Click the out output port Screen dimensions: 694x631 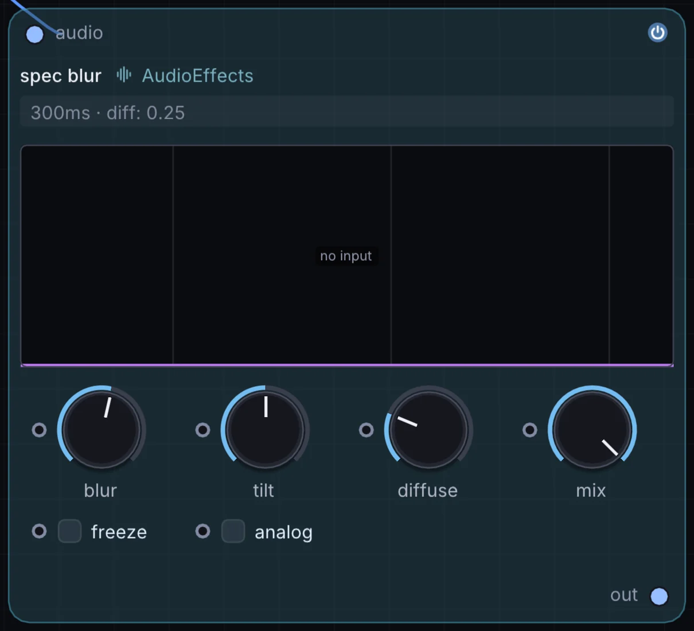point(659,596)
